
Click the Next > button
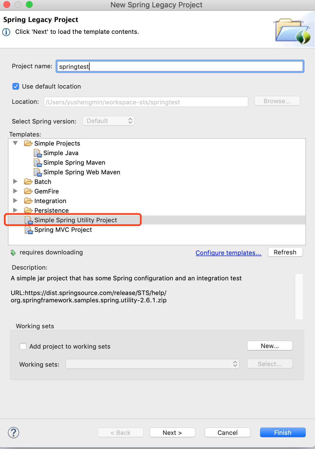click(172, 432)
